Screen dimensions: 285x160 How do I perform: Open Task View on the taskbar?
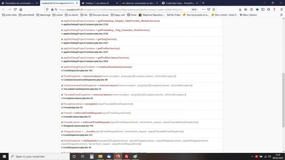tap(83, 156)
